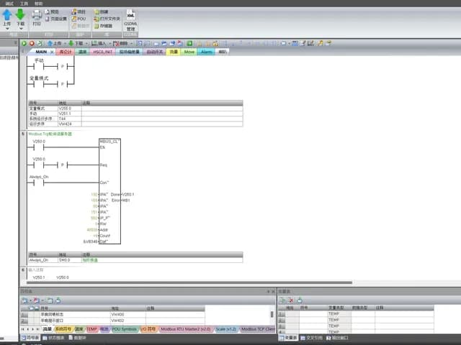This screenshot has width=461, height=345.
Task: Close the symbol table panel with its X
Action: pos(273,291)
